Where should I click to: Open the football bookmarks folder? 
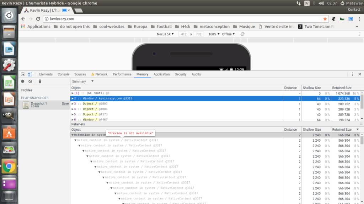click(161, 27)
